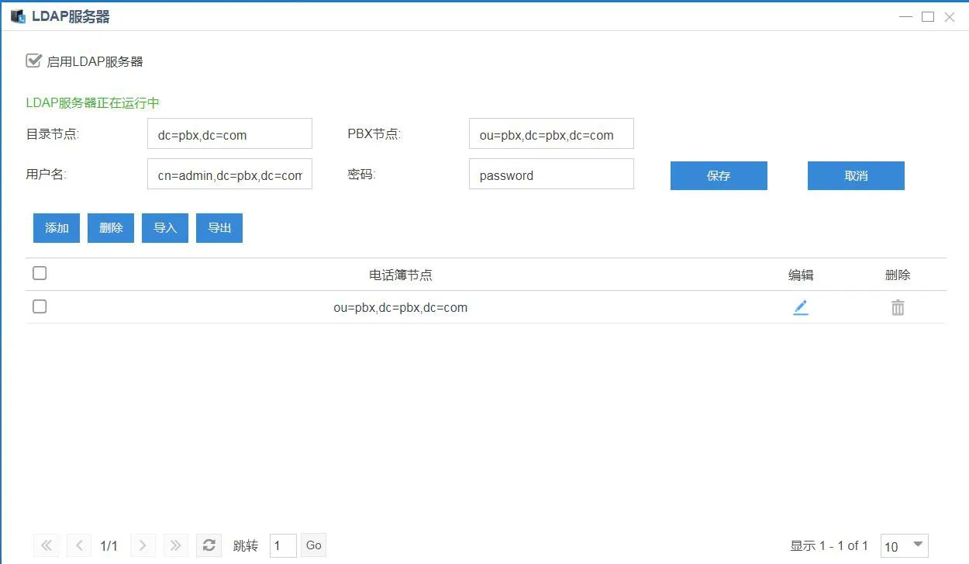The height and width of the screenshot is (564, 969).
Task: Click the LDAP server title bar icon
Action: click(16, 16)
